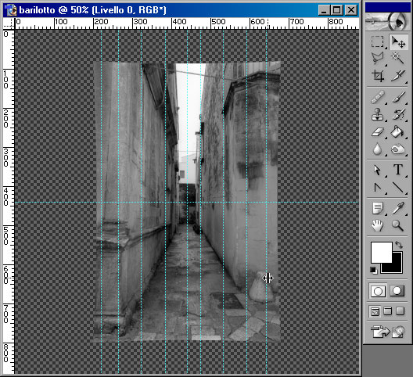Open the white foreground color swatch
The width and height of the screenshot is (413, 377).
click(x=382, y=253)
